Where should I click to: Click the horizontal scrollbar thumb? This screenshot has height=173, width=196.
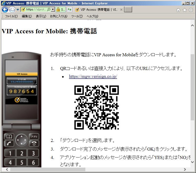[48, 169]
